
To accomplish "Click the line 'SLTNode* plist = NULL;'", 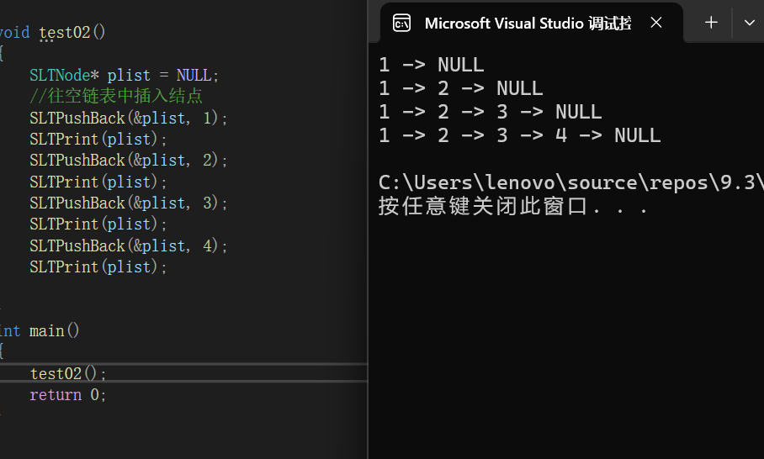I will (125, 76).
